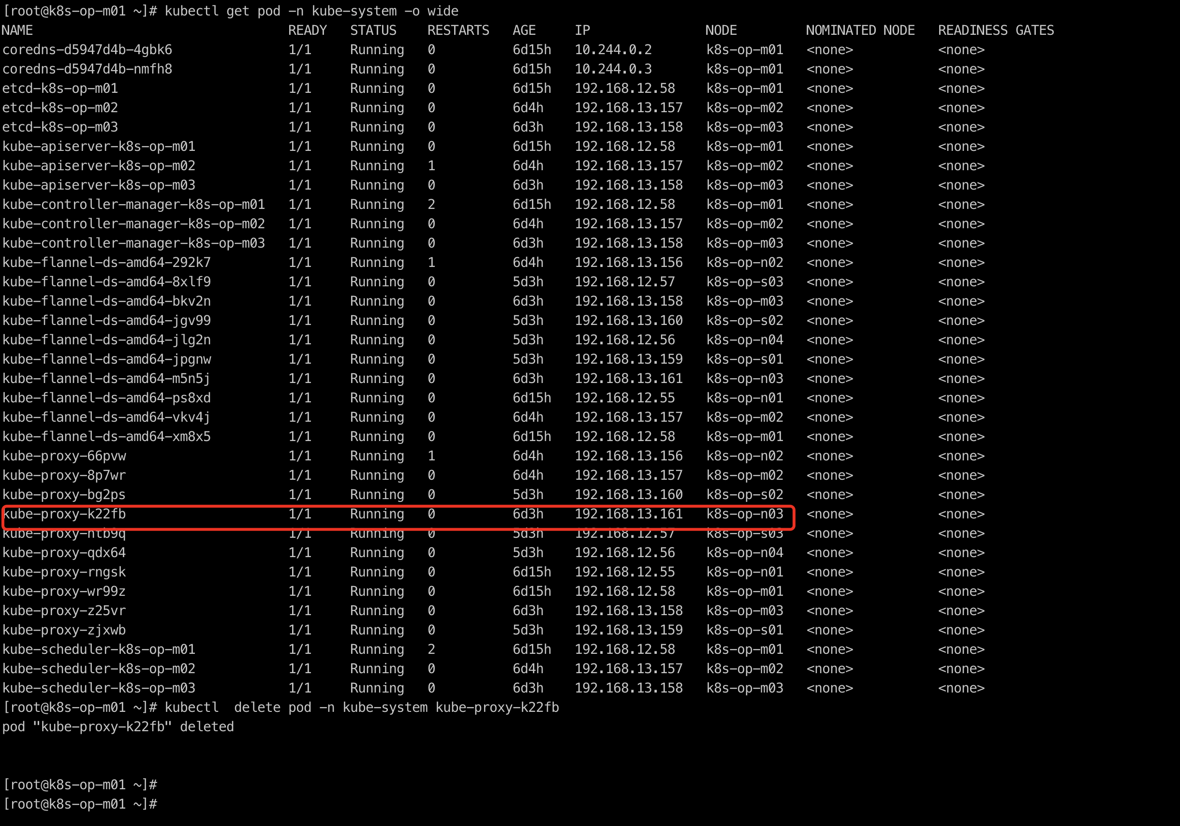The image size is (1180, 826).
Task: Click the NAME column header
Action: [x=17, y=31]
